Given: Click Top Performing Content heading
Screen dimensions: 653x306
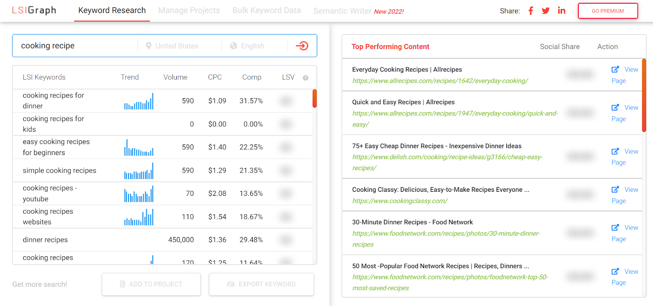Looking at the screenshot, I should pyautogui.click(x=390, y=47).
